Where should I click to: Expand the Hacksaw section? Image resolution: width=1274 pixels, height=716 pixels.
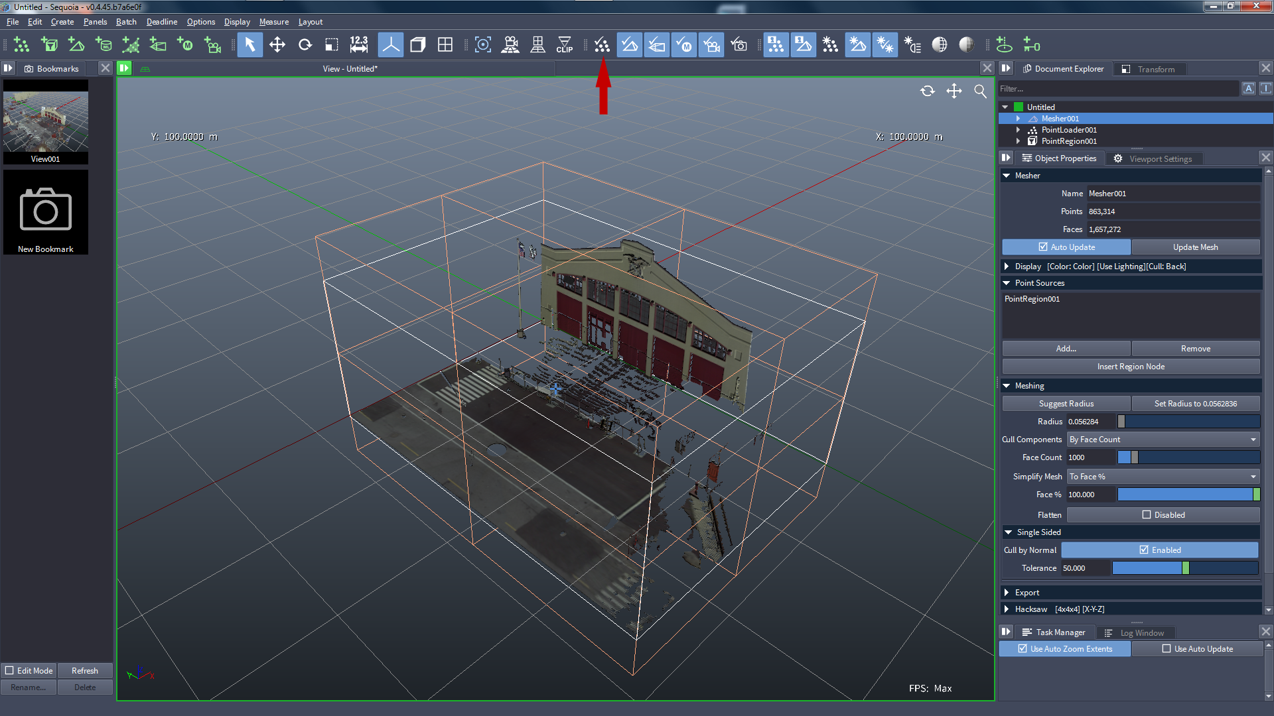tap(1007, 609)
